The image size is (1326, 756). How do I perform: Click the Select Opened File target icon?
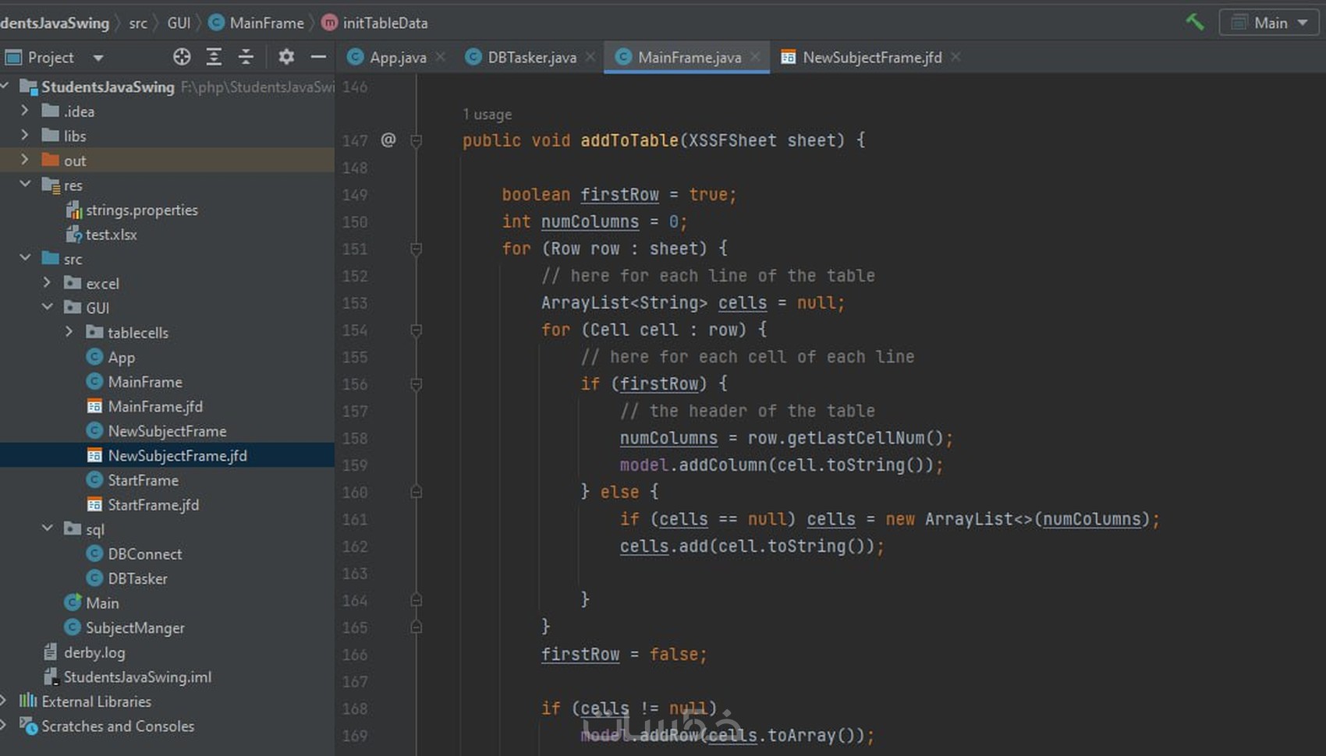coord(182,56)
